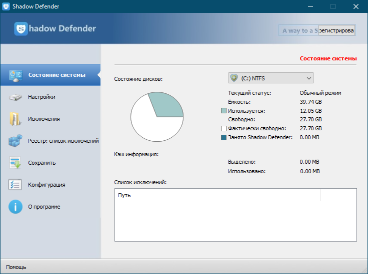Click the Ёмкость label

(x=239, y=102)
